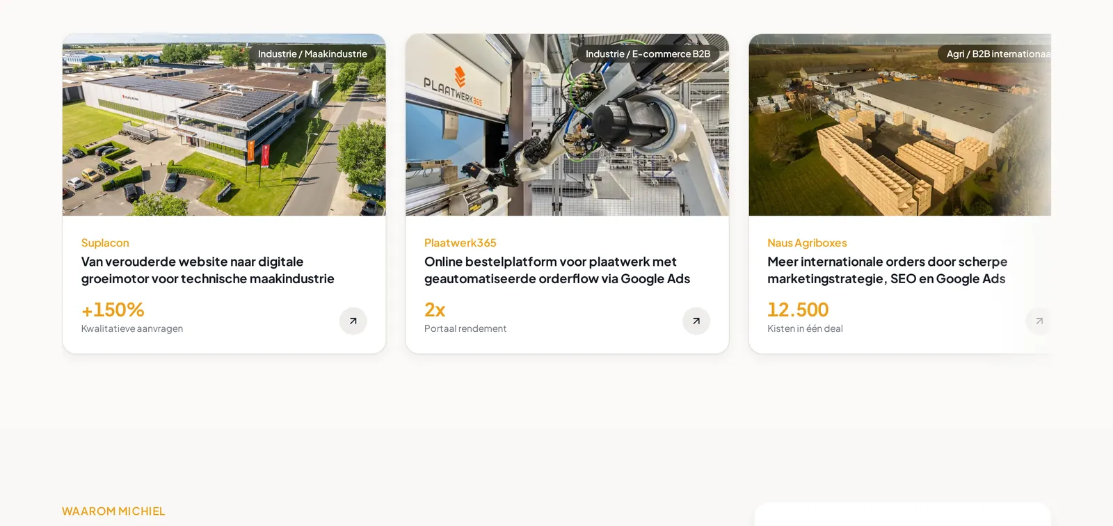Click the 'Online bestelplatform voor plaatwerk' headline
1113x526 pixels.
[557, 270]
